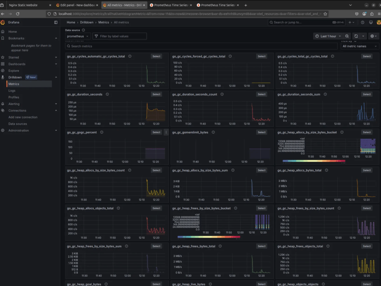Open the plus New menu in header

[x=351, y=22]
